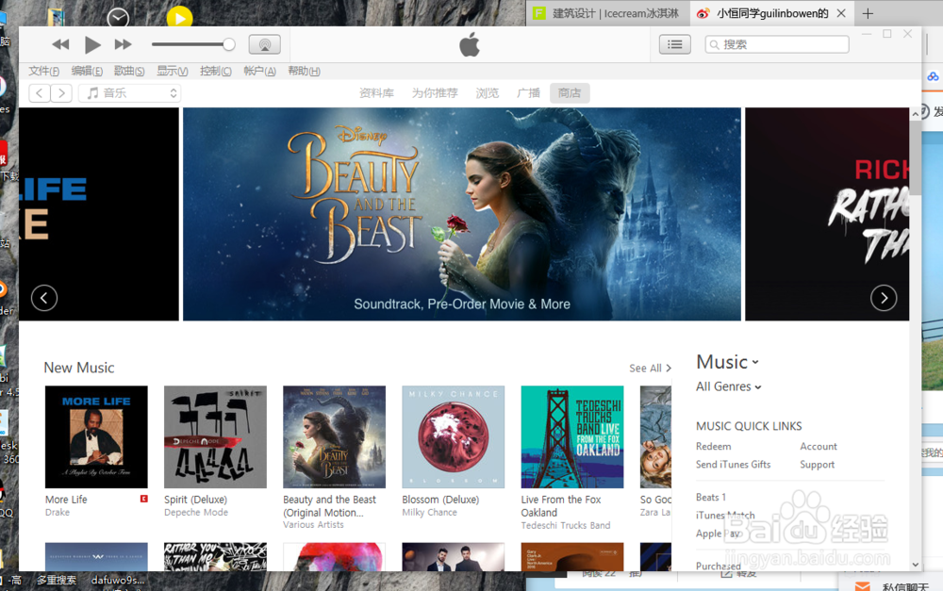Click See All next to New Music
Image resolution: width=943 pixels, height=591 pixels.
click(650, 368)
